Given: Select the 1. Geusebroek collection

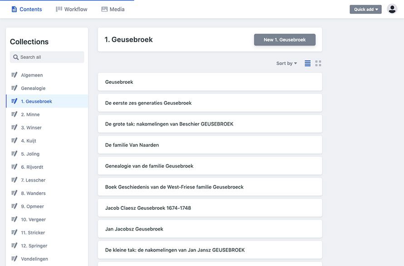Looking at the screenshot, I should pyautogui.click(x=47, y=102).
